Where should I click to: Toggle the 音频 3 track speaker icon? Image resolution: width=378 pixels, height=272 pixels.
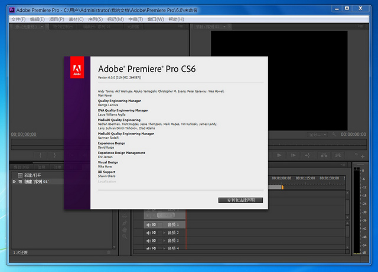pyautogui.click(x=148, y=241)
